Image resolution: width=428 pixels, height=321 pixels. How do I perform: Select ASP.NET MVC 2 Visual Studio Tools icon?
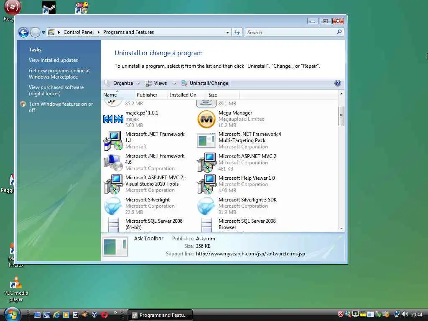113,184
